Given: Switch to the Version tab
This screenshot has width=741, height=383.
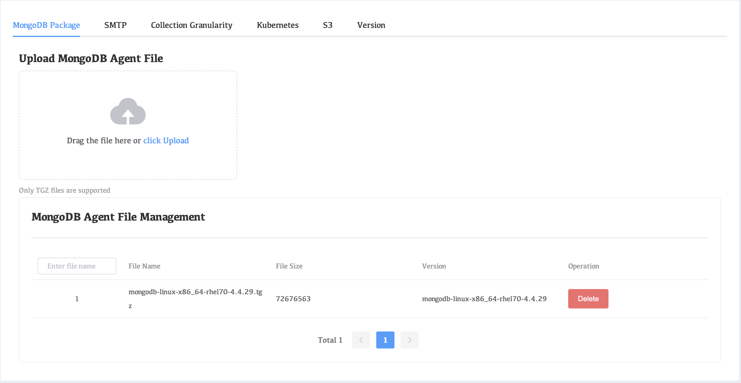Looking at the screenshot, I should pos(371,25).
